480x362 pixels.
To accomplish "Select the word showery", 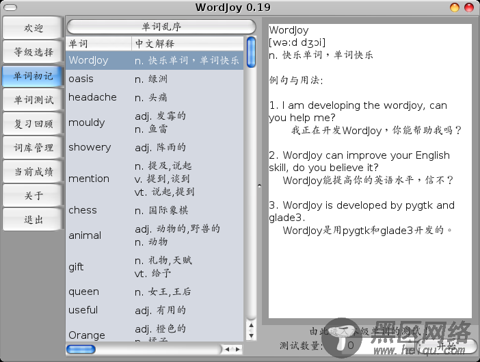I will [x=90, y=147].
